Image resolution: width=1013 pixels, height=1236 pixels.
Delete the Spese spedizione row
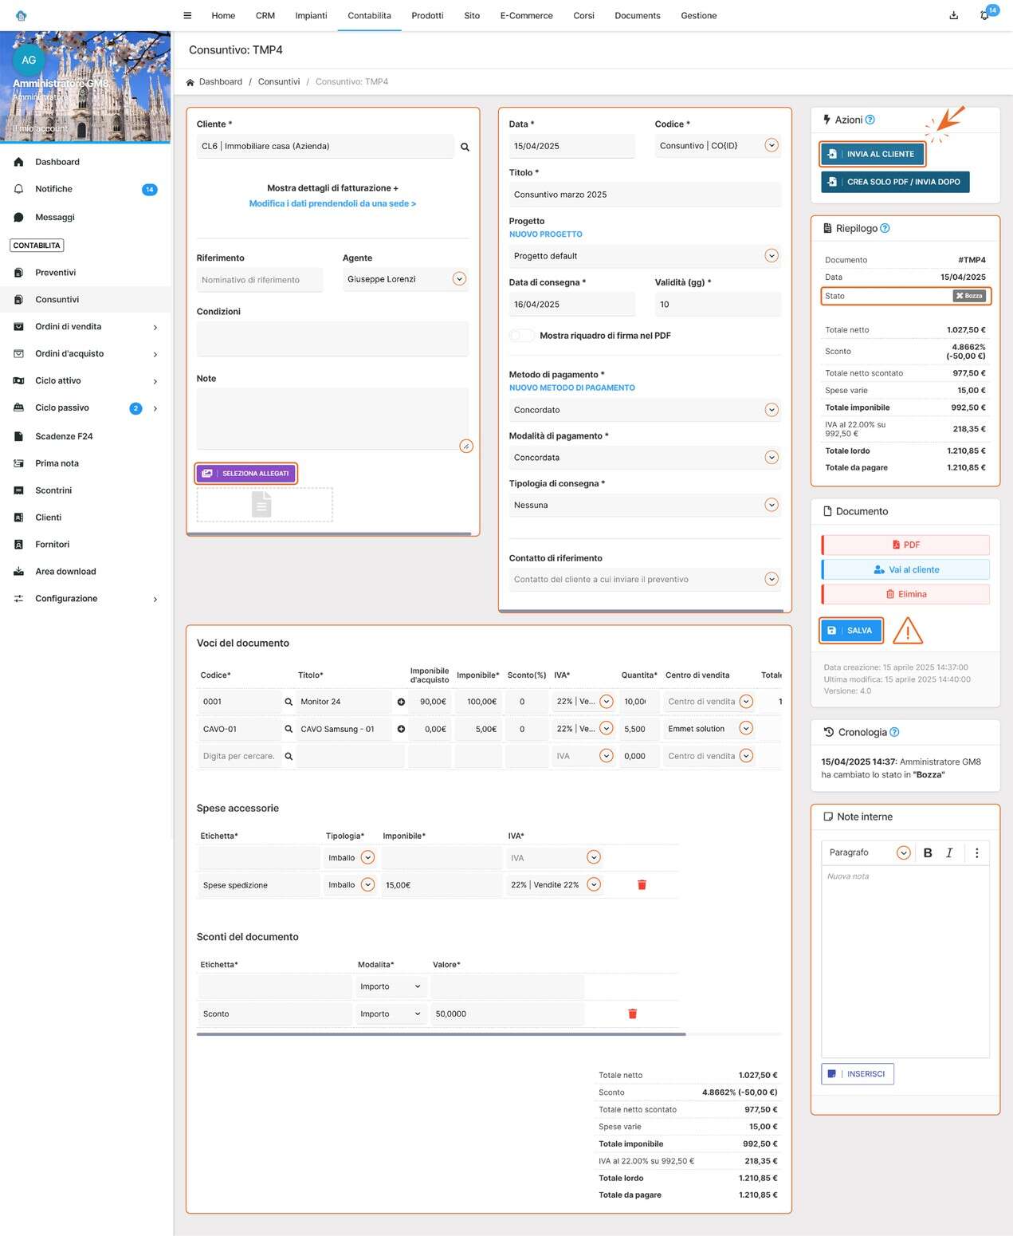pyautogui.click(x=642, y=885)
